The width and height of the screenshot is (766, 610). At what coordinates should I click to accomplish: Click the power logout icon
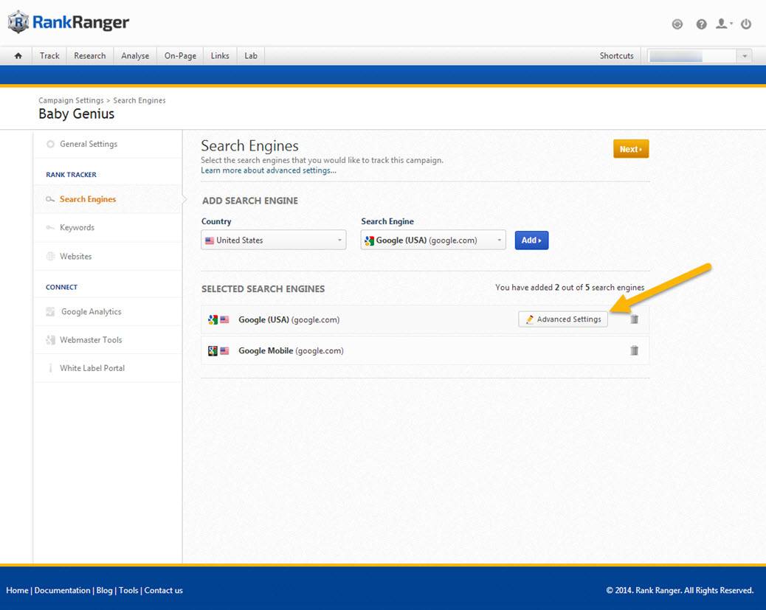(x=746, y=24)
